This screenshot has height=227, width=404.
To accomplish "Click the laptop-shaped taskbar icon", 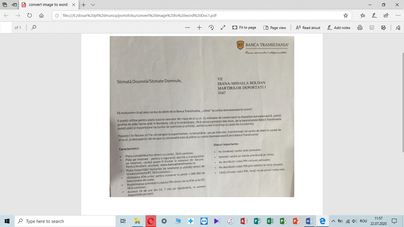I will point(177,221).
